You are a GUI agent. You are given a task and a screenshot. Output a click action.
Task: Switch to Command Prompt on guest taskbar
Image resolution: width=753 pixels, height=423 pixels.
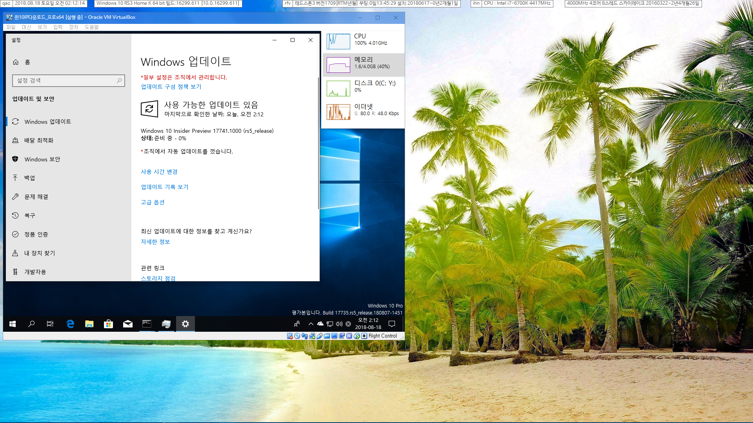click(x=147, y=324)
